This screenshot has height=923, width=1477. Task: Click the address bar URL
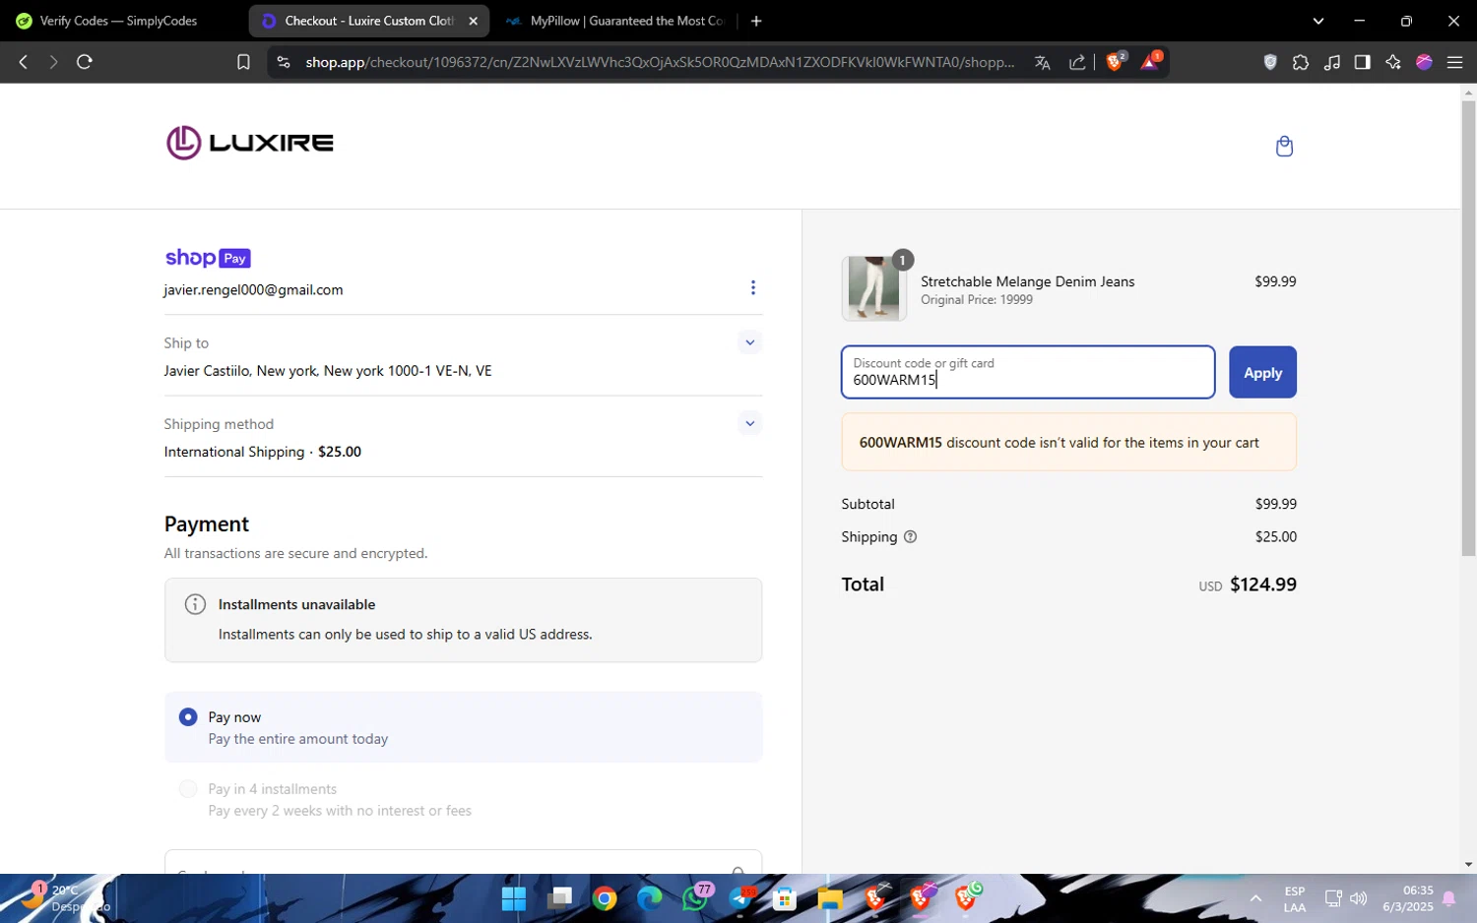coord(660,62)
